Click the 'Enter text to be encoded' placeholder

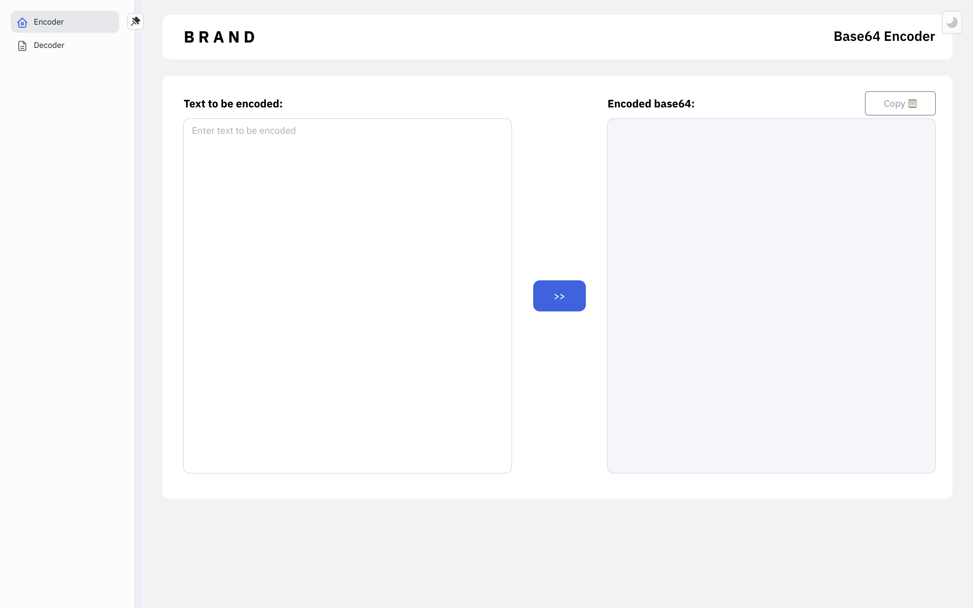[x=244, y=131]
